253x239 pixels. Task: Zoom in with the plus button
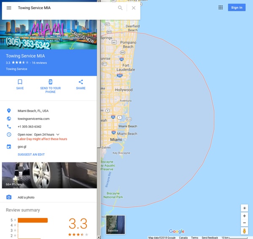click(x=245, y=216)
